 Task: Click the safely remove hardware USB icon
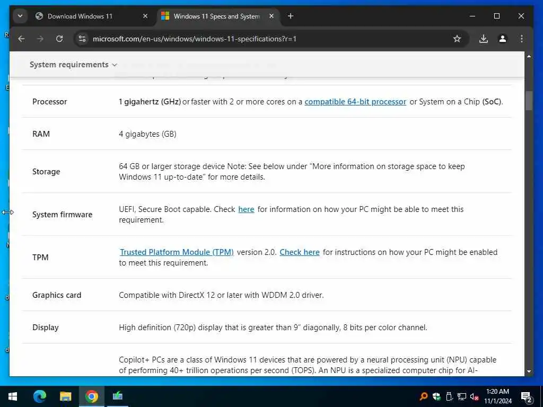coord(449,396)
